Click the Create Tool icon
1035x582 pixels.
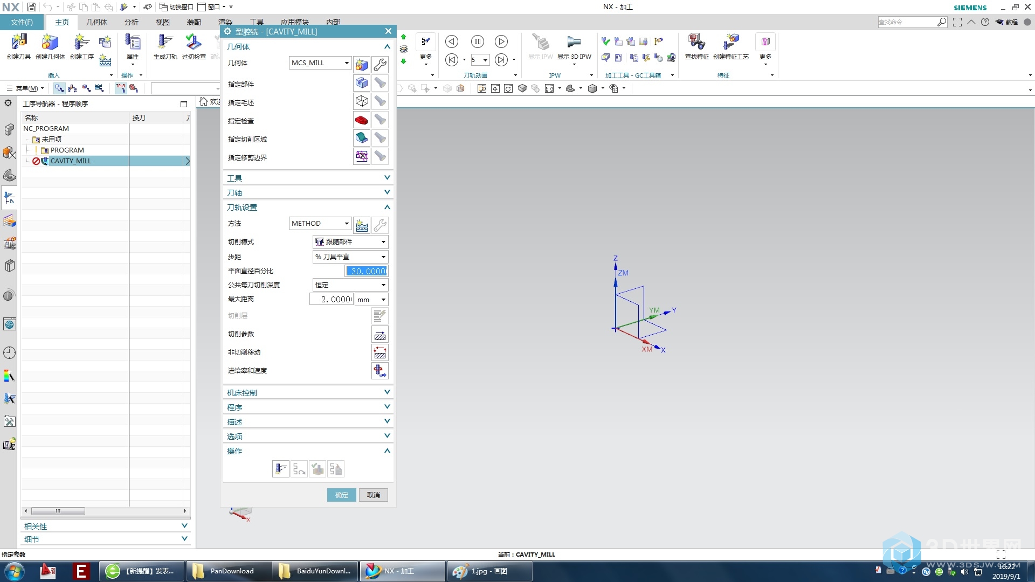pos(19,46)
